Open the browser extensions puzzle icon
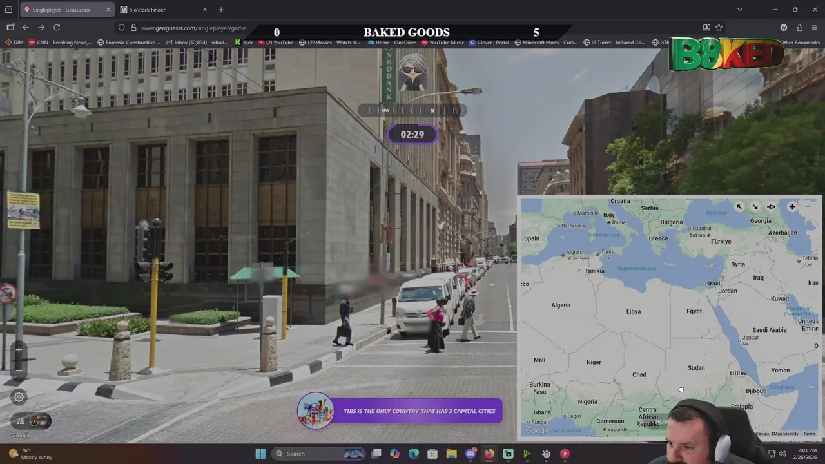The width and height of the screenshot is (825, 464). coord(799,28)
